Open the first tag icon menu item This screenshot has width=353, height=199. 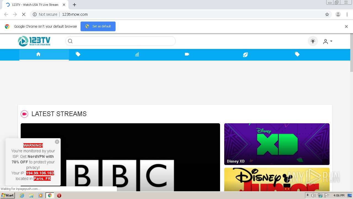click(x=78, y=54)
